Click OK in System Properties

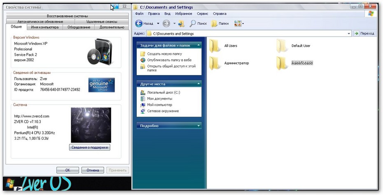pos(68,170)
